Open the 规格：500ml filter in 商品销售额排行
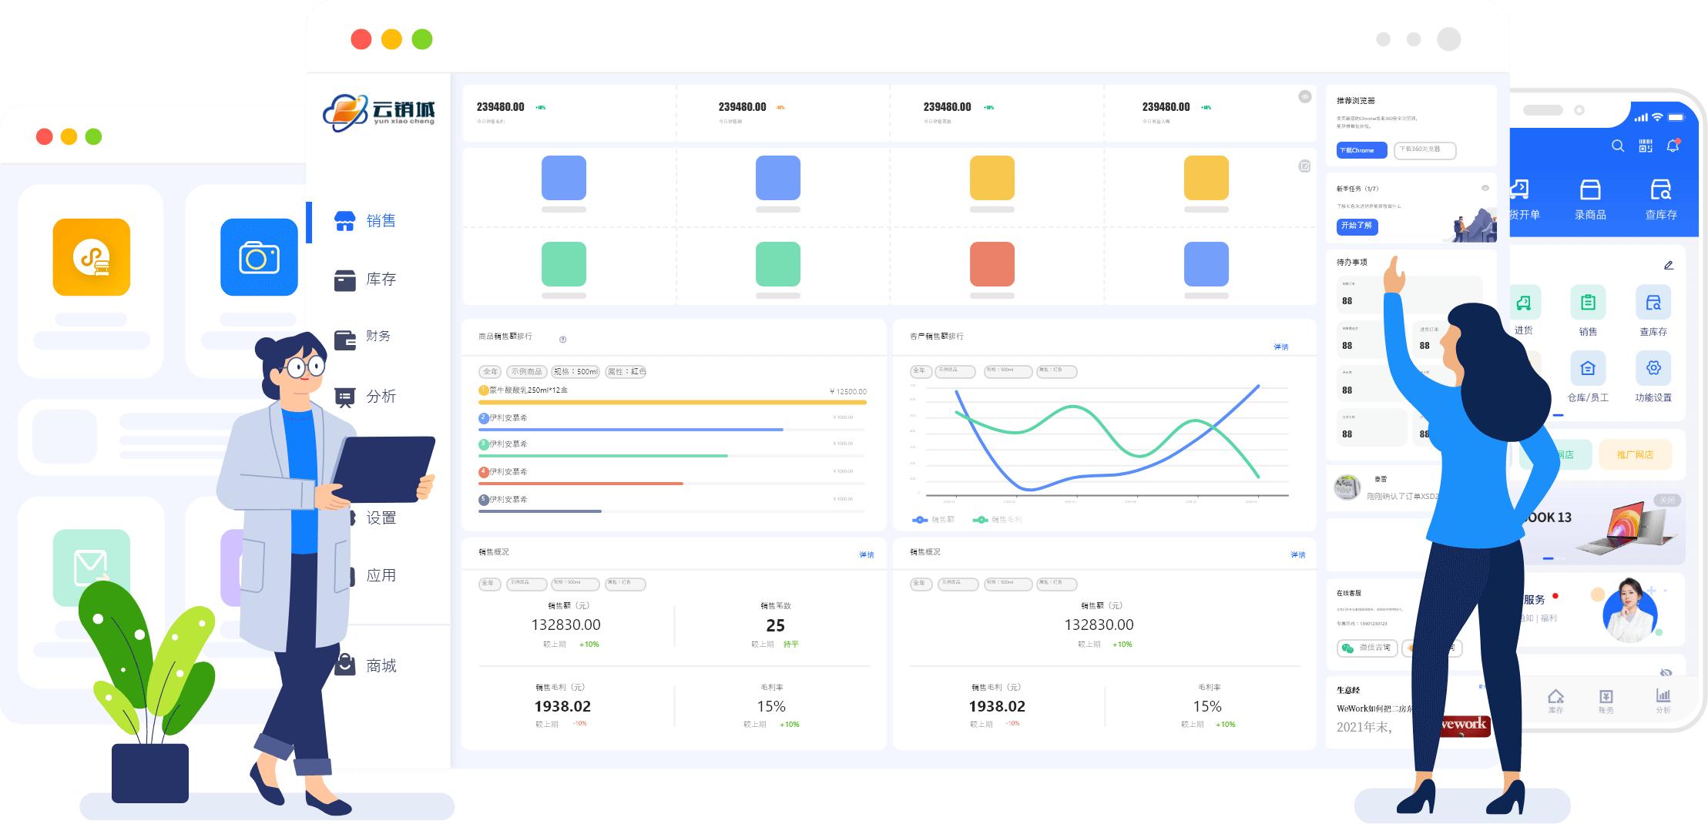 pos(575,372)
